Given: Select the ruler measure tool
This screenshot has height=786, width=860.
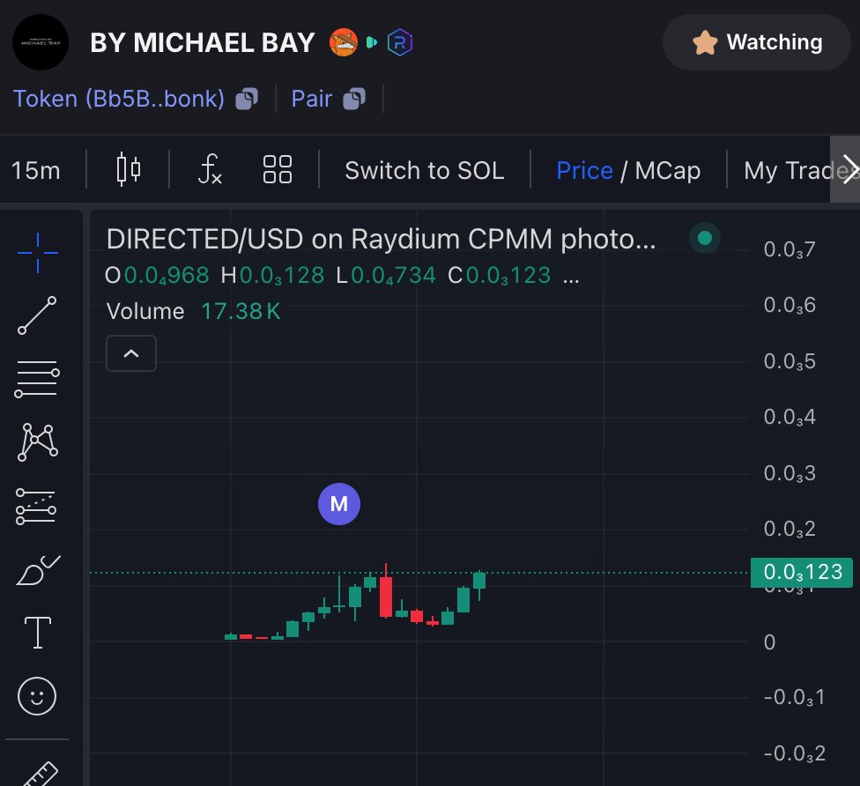Looking at the screenshot, I should [x=41, y=774].
